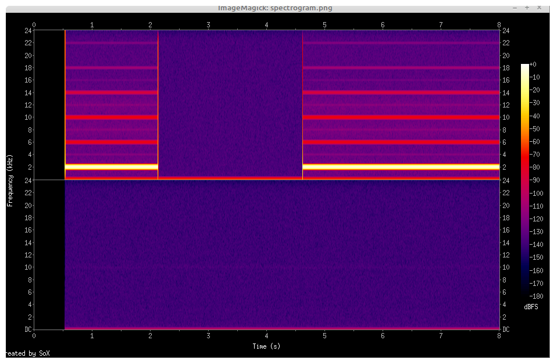Click the -140 value on the dBFS scale
This screenshot has height=358, width=550.
[x=536, y=245]
